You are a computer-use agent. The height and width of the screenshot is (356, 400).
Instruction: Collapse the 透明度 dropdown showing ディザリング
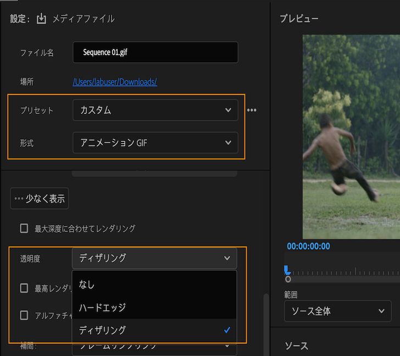coord(154,258)
